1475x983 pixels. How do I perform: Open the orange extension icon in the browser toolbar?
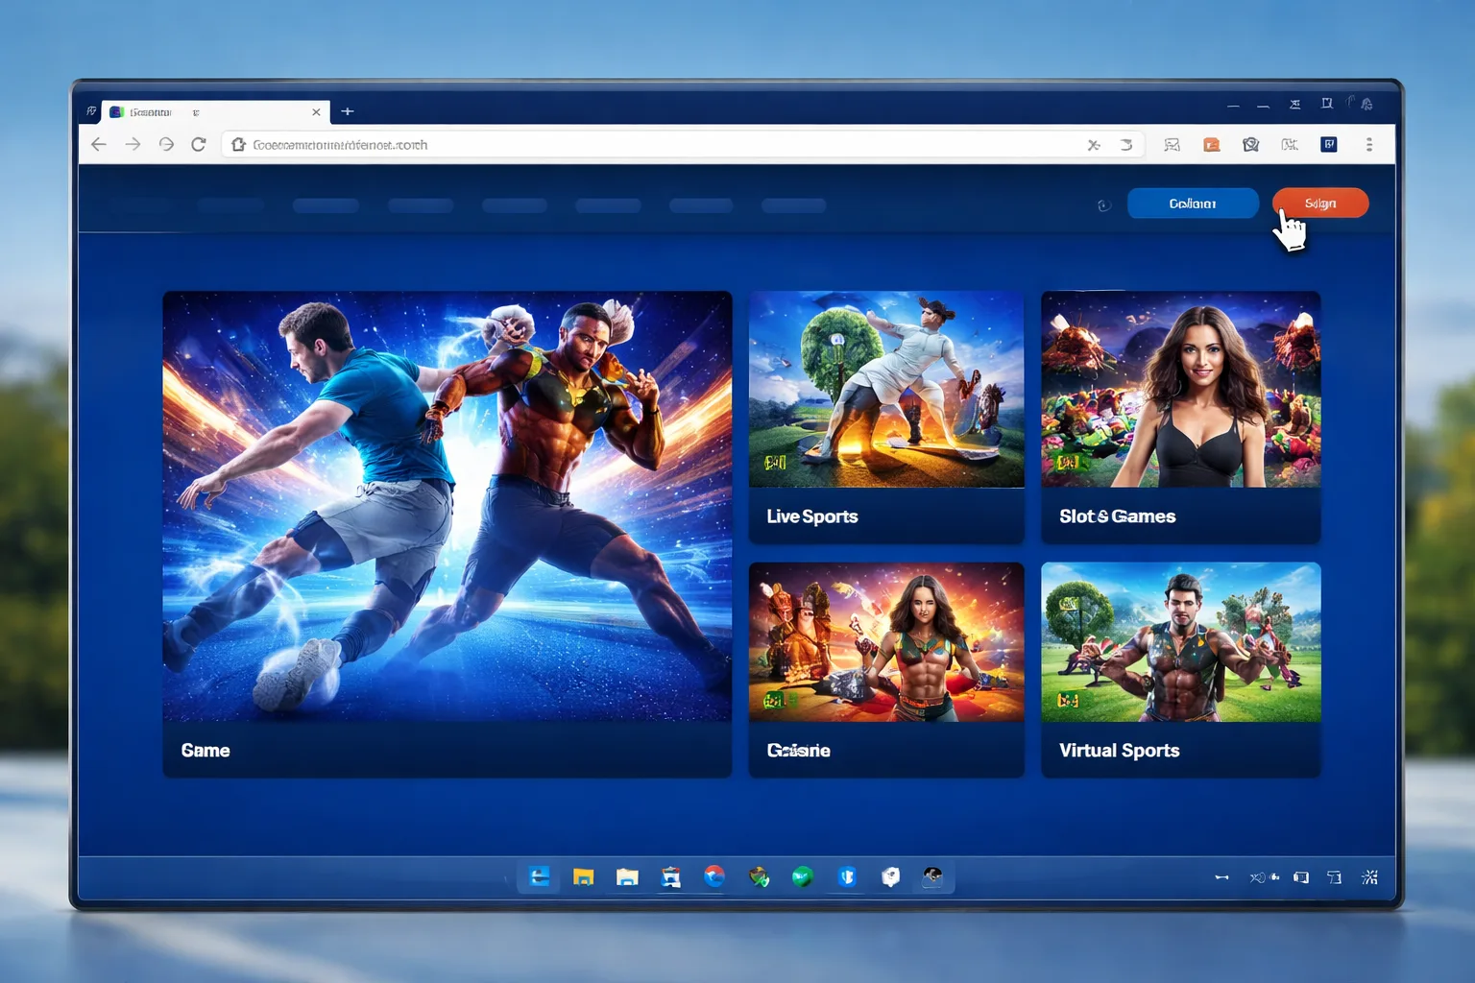click(x=1212, y=144)
